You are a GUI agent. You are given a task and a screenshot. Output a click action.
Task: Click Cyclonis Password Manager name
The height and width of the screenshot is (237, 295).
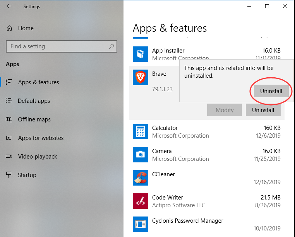[x=188, y=221]
